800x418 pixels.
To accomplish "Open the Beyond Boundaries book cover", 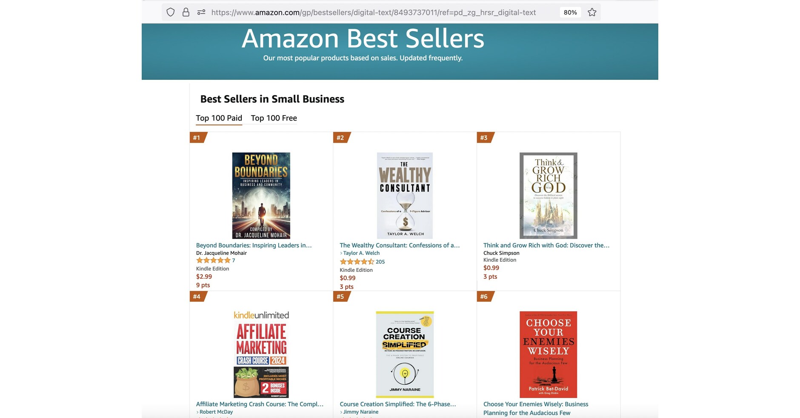I will 261,195.
